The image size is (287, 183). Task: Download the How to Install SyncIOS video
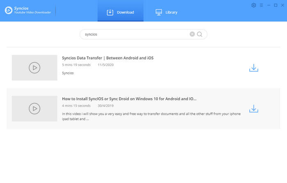(x=254, y=108)
